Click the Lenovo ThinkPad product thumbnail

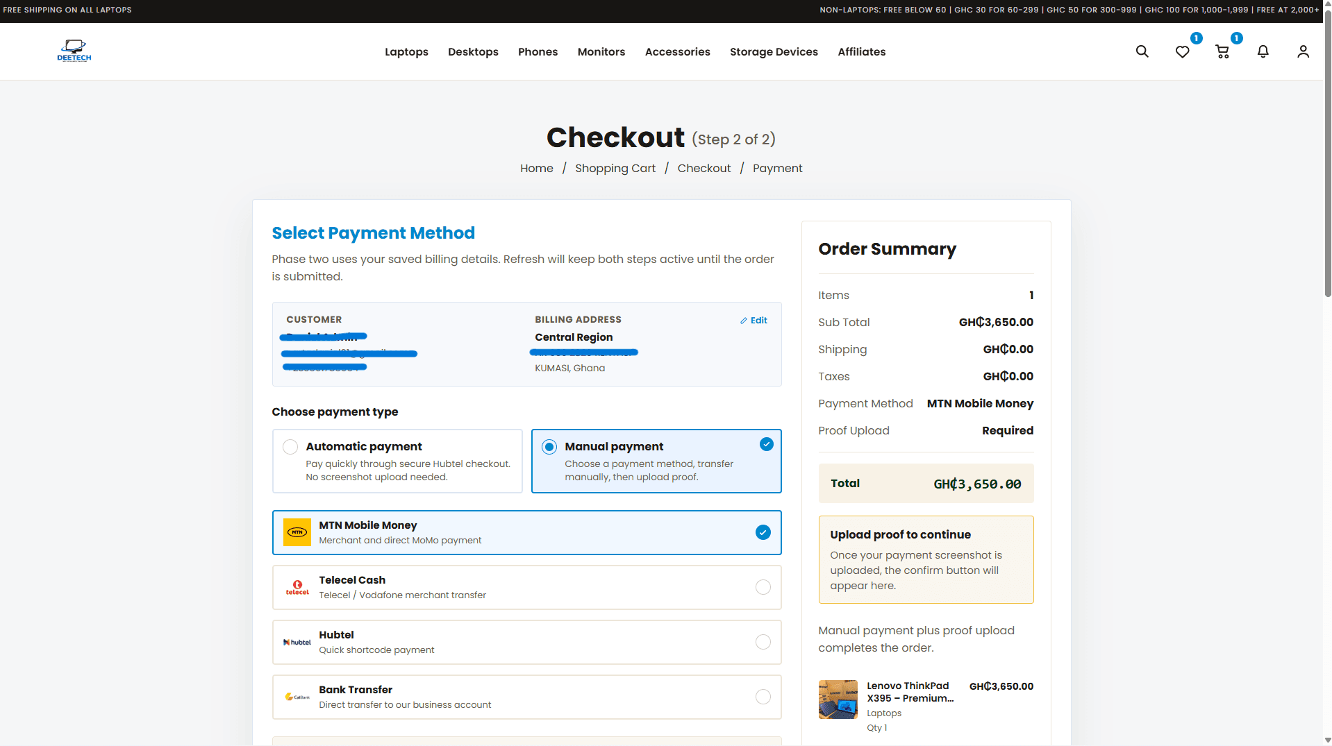[838, 699]
